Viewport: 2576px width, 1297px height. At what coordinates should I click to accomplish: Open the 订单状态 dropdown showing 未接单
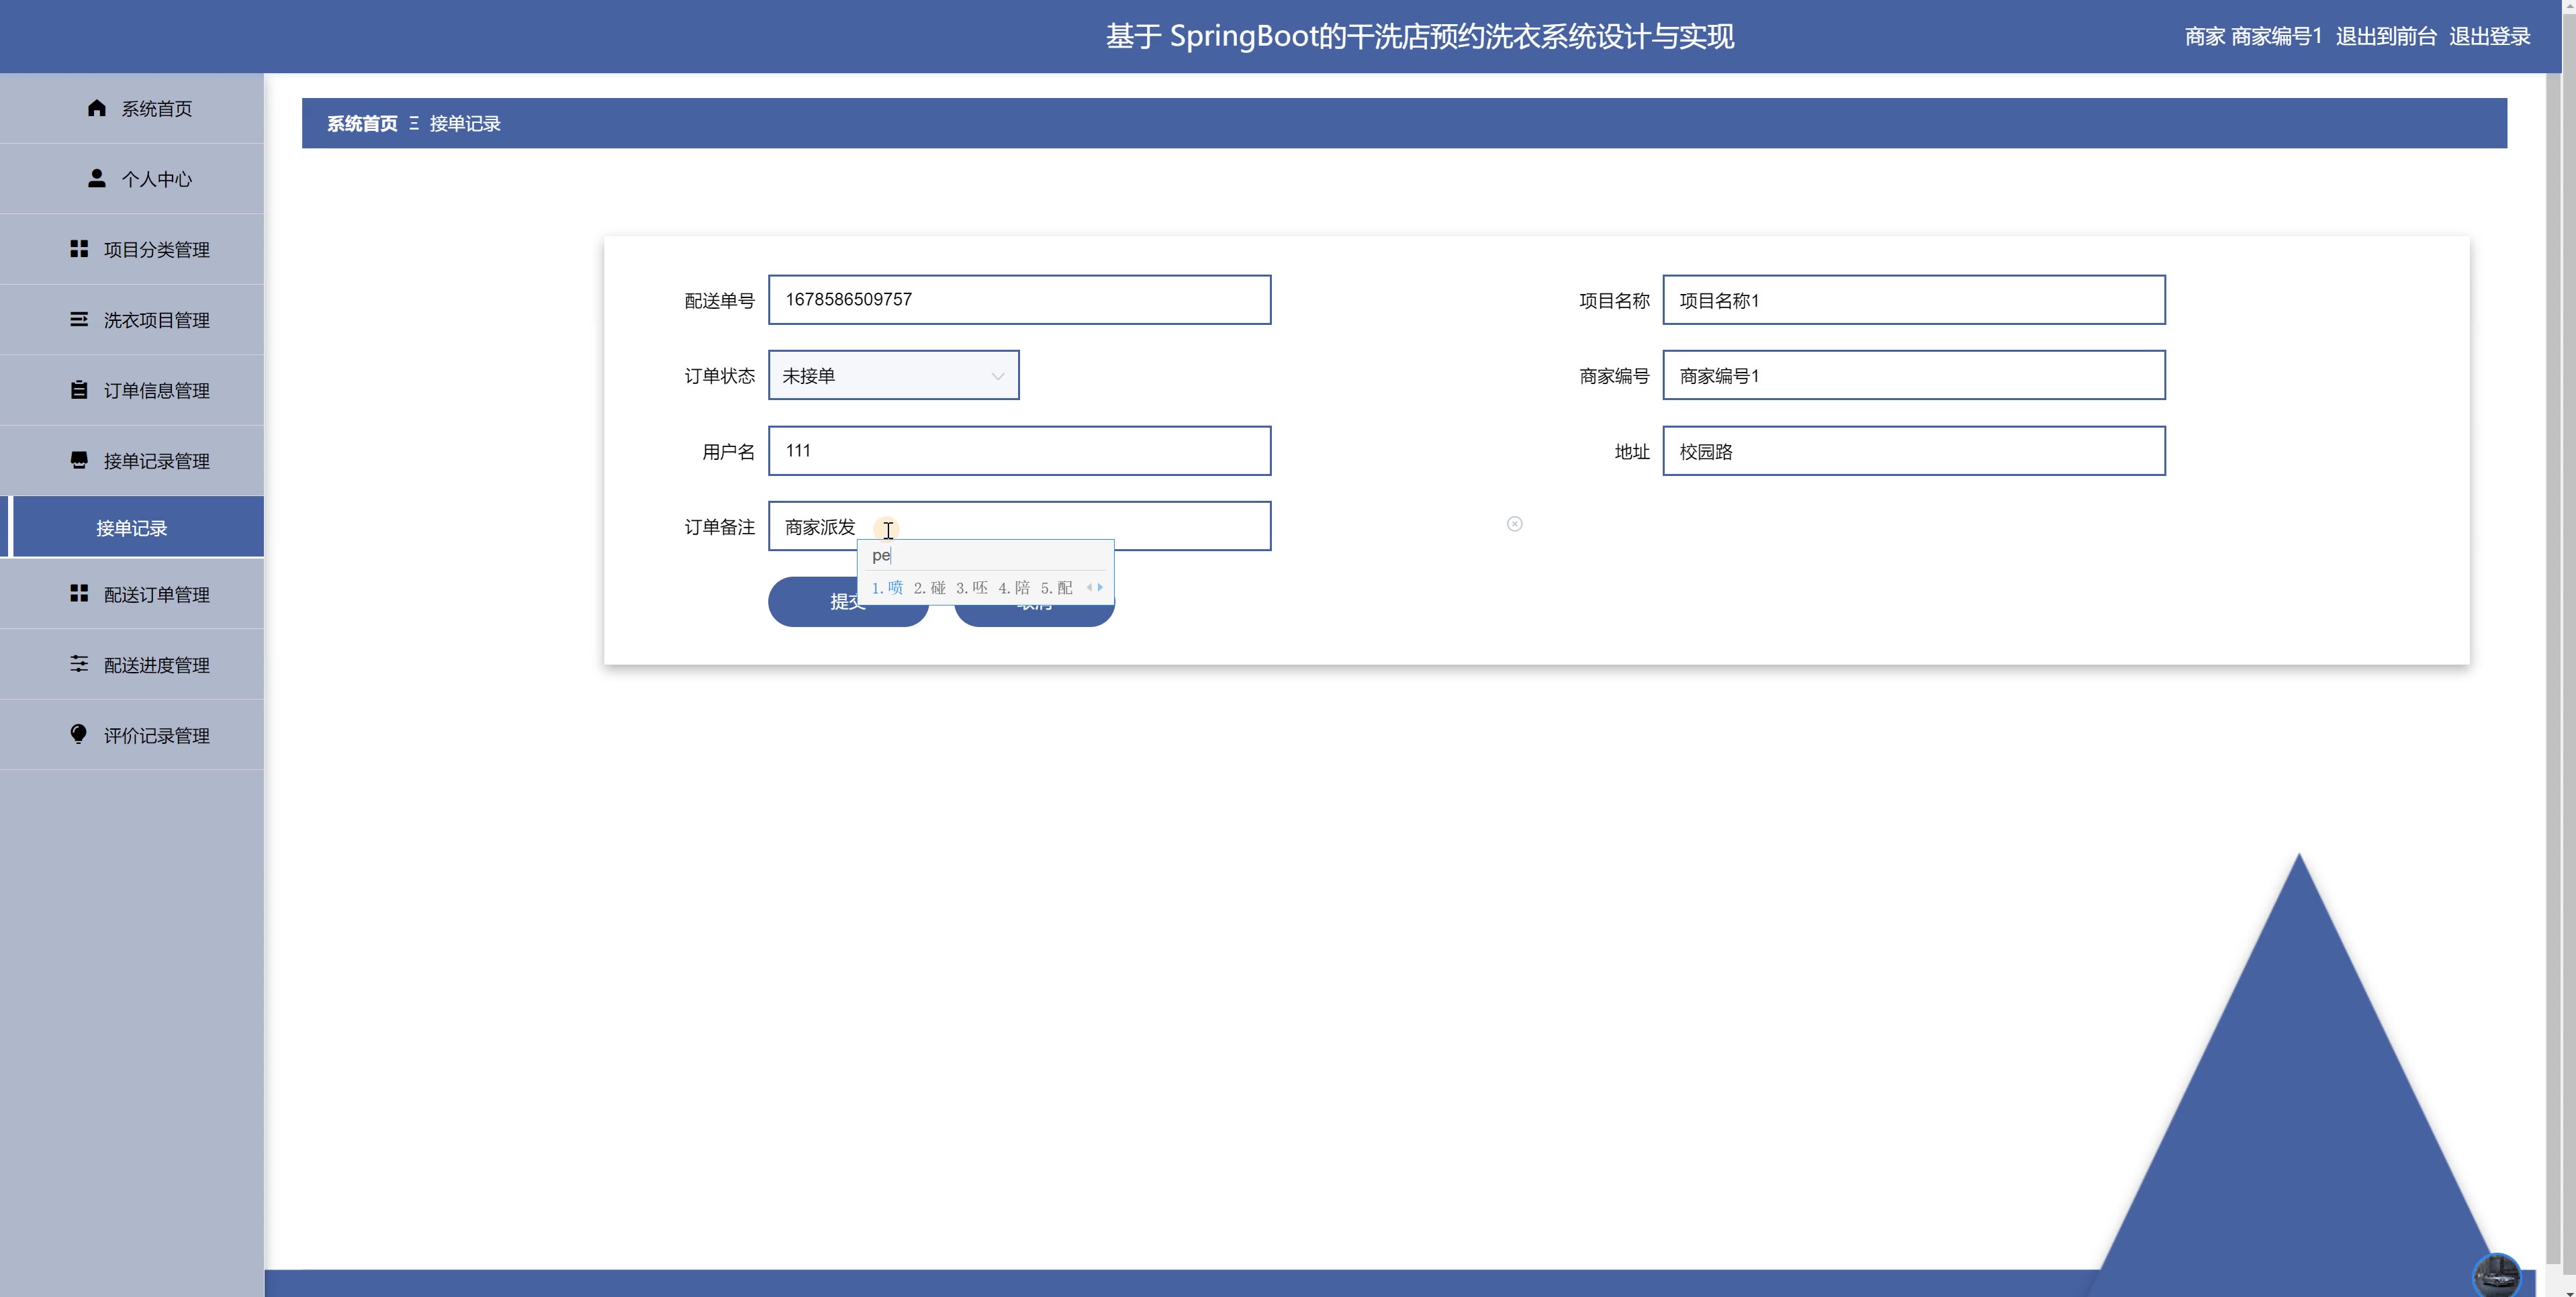pos(893,376)
